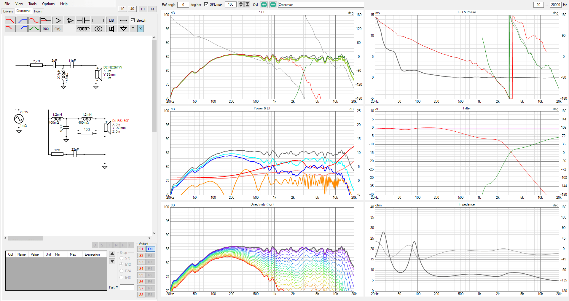
Task: Select the E24 snap option
Action: [122, 271]
